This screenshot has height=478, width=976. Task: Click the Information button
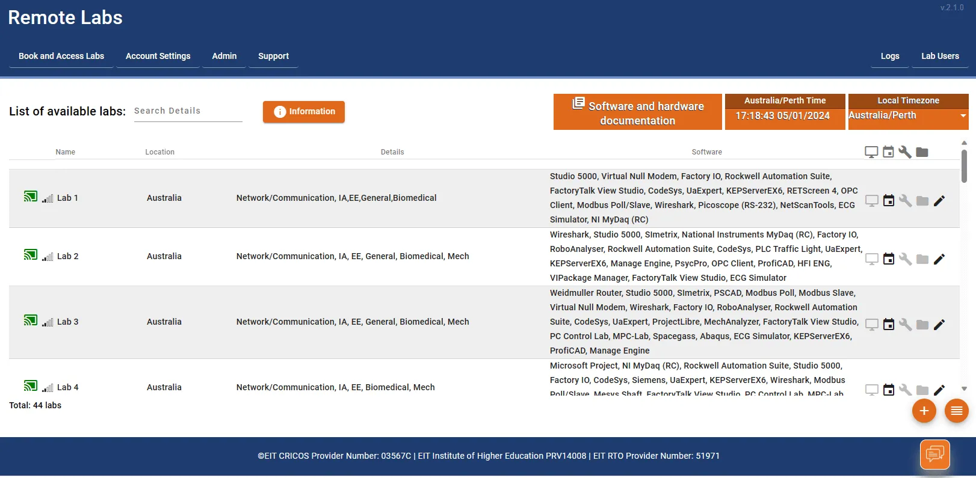click(x=304, y=112)
